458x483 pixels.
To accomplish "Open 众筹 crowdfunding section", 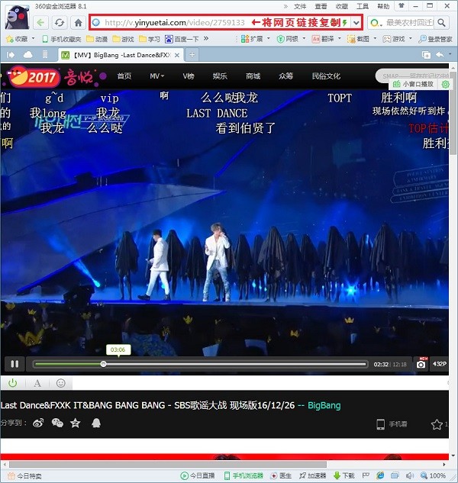I will (285, 76).
